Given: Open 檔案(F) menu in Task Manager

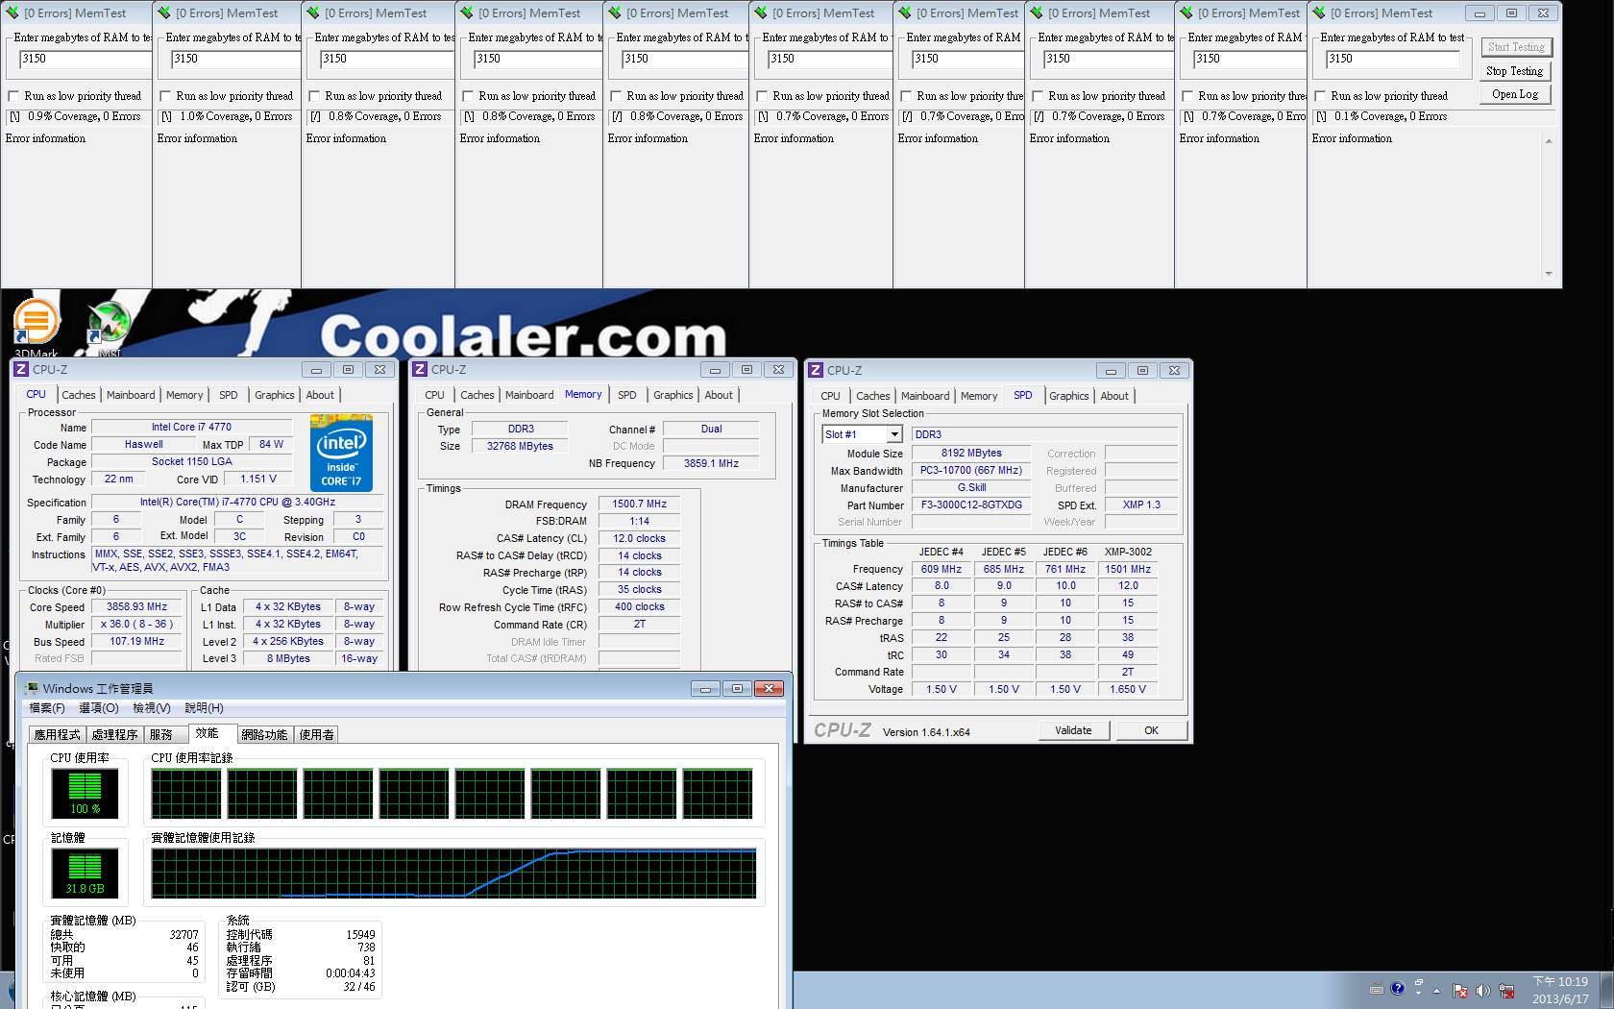Looking at the screenshot, I should point(47,708).
